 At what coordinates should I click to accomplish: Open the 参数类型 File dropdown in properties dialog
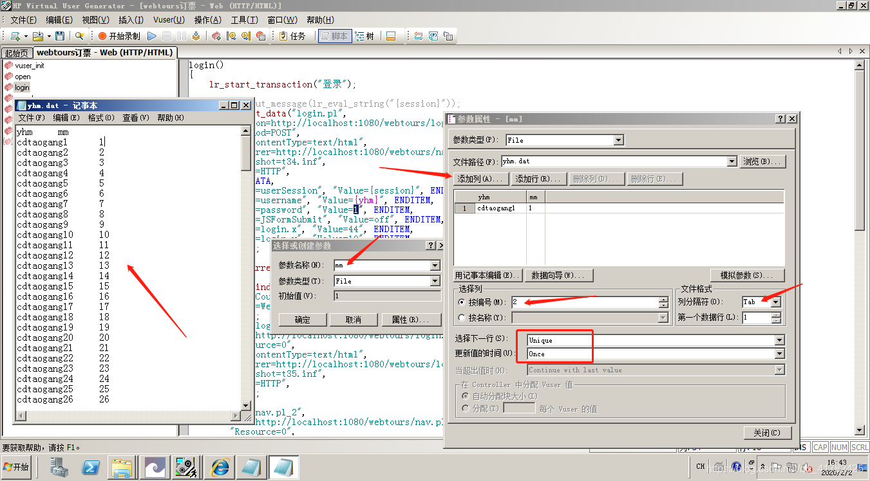[x=618, y=140]
